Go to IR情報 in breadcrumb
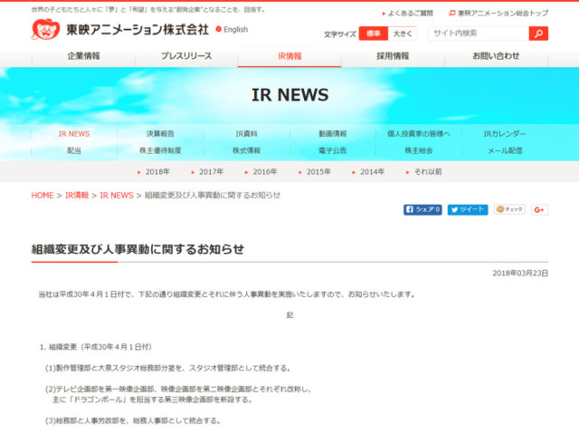 point(77,195)
